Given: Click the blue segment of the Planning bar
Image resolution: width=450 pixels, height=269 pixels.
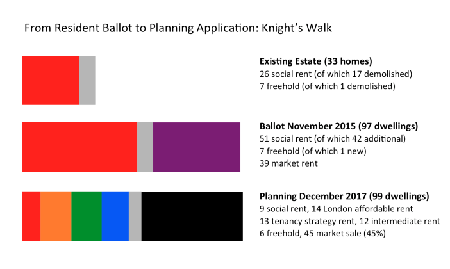Looking at the screenshot, I should 115,216.
